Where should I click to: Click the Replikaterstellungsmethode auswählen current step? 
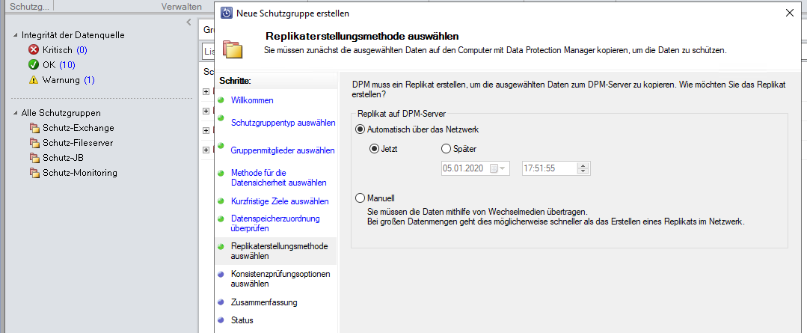[280, 251]
